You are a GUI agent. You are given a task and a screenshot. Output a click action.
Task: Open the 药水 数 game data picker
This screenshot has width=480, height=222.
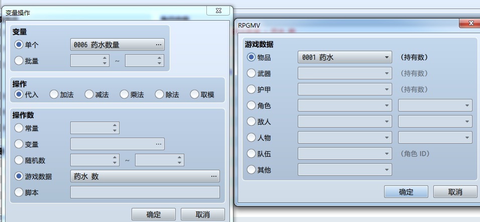[145, 176]
